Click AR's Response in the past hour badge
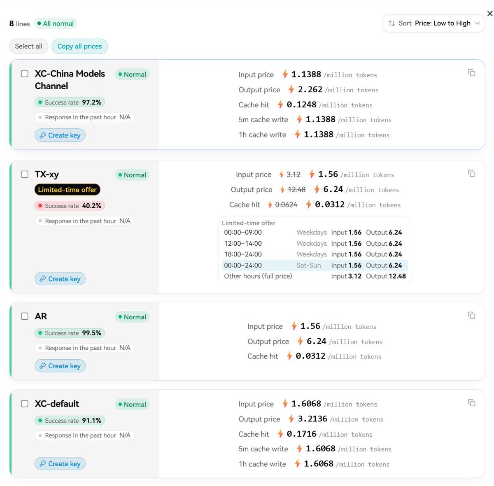 [84, 348]
